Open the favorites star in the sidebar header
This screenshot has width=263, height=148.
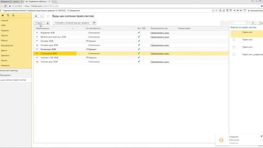(3, 15)
